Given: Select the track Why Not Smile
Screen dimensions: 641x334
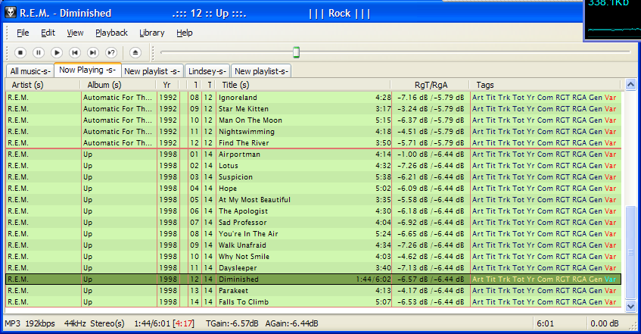Looking at the screenshot, I should pos(313,257).
